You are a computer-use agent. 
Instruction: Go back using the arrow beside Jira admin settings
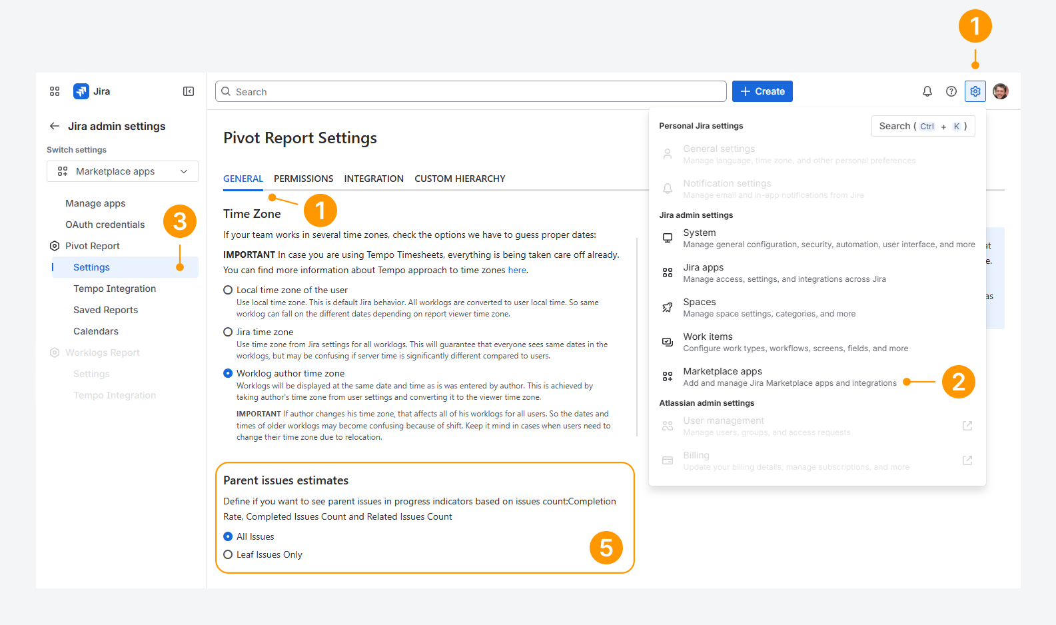(x=55, y=126)
